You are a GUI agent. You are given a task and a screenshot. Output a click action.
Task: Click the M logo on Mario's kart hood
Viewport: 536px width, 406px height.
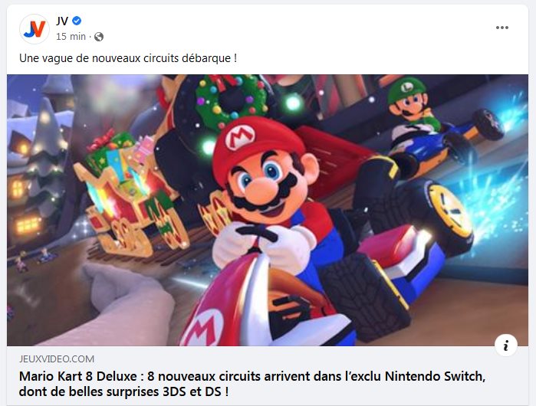(203, 328)
